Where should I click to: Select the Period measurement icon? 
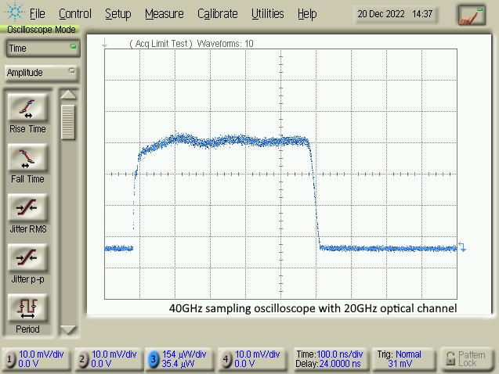point(27,306)
